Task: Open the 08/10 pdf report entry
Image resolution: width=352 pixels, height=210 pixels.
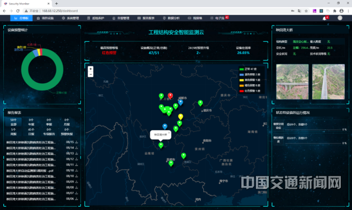Action: pyautogui.click(x=42, y=170)
